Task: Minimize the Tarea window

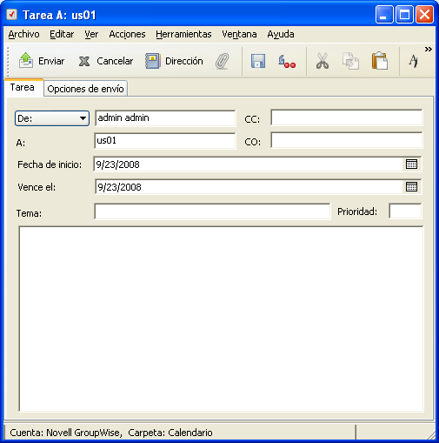Action: pos(384,15)
